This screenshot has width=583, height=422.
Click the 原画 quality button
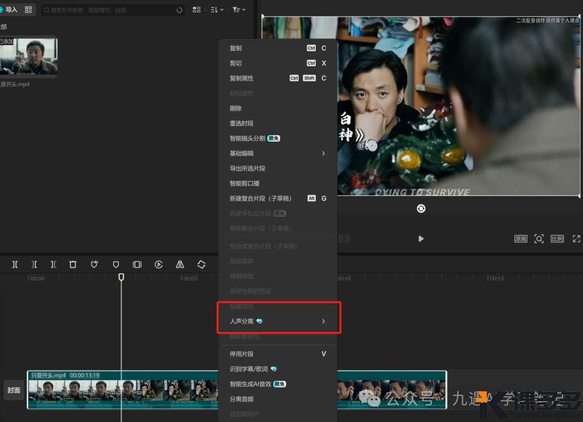[x=521, y=239]
